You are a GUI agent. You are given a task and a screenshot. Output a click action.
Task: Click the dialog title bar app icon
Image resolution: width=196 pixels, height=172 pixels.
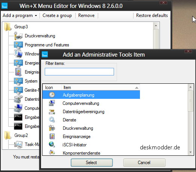45,54
